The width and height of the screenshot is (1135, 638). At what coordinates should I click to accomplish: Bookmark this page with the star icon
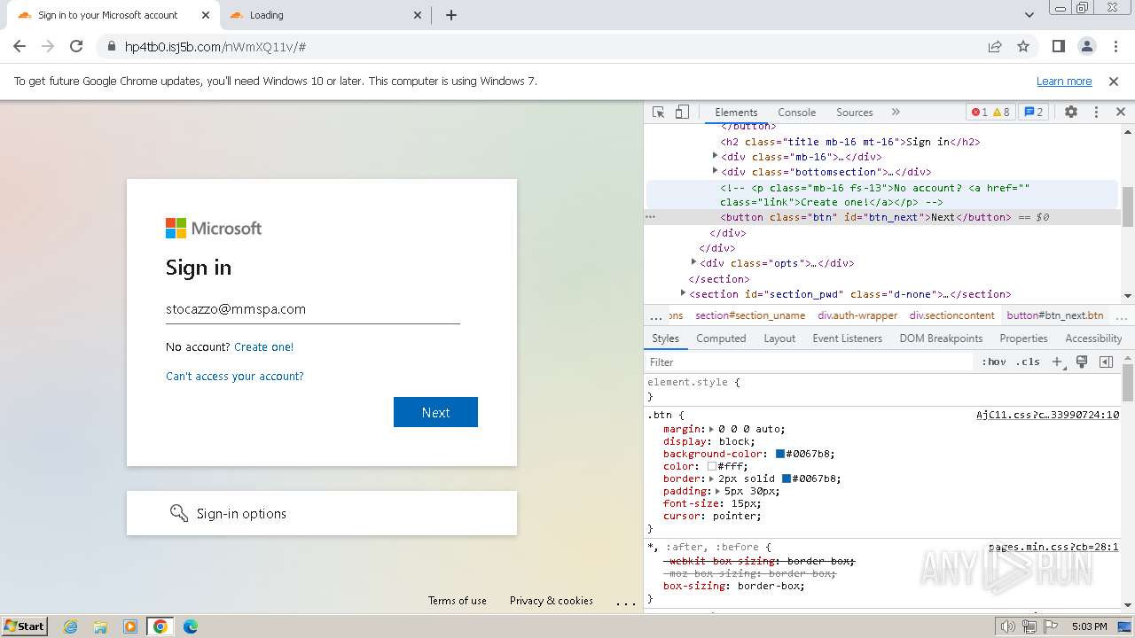tap(1023, 46)
